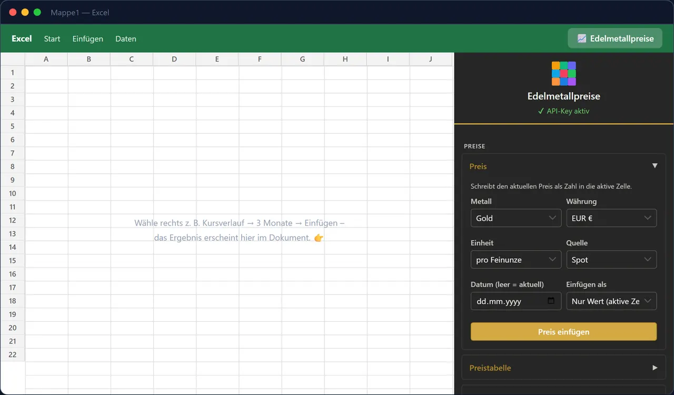Open the Währung dropdown showing EUR €
Screen dimensions: 674x395
(x=611, y=218)
